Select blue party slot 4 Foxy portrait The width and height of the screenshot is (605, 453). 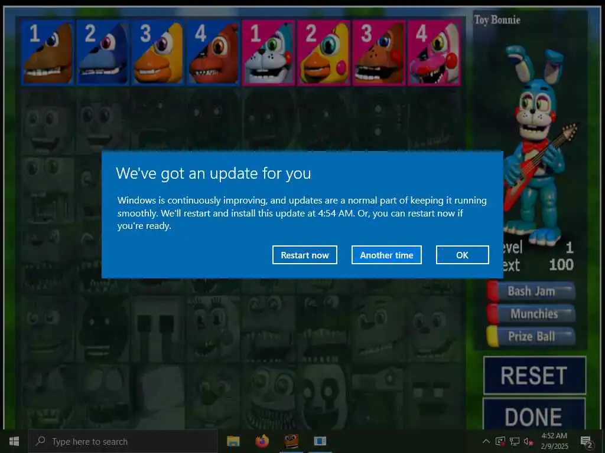213,52
